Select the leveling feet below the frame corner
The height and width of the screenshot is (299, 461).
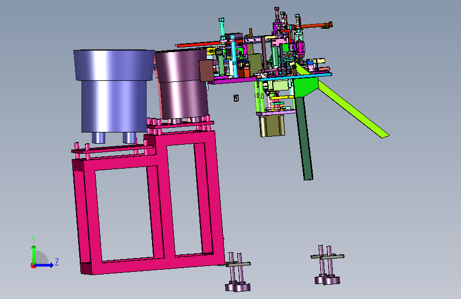[x=238, y=272]
